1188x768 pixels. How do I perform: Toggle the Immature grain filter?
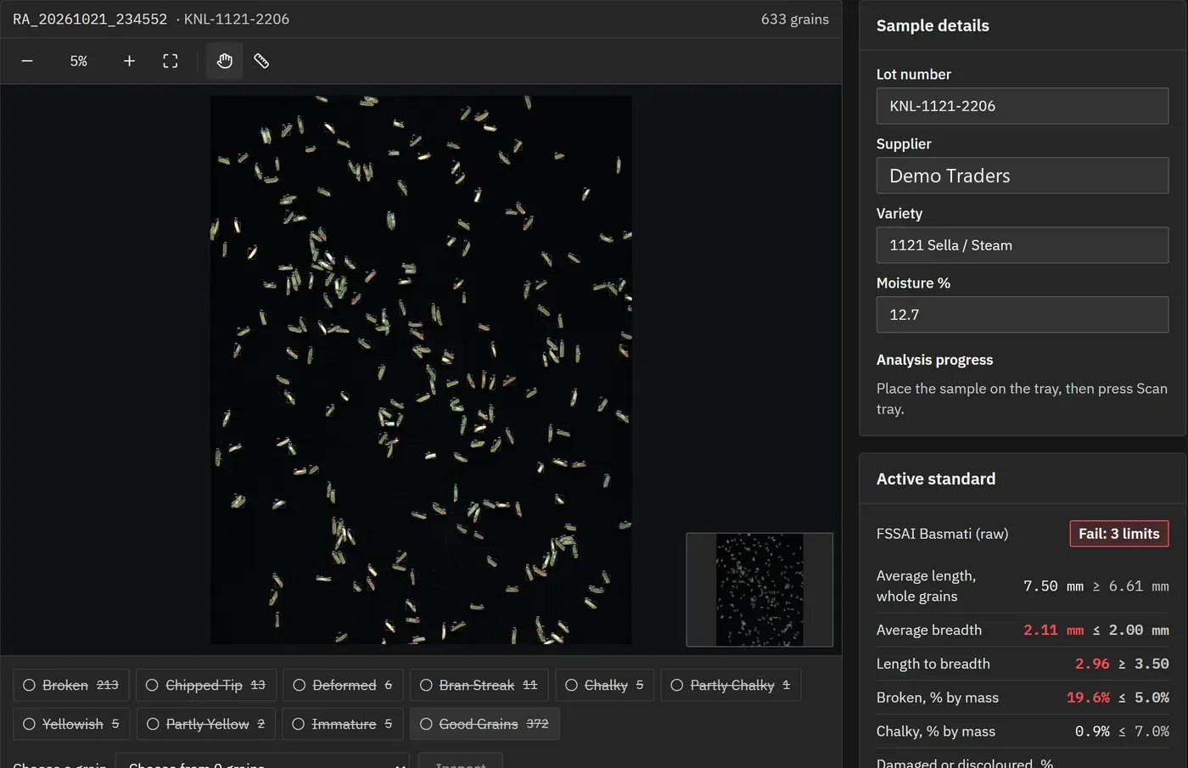(x=343, y=724)
